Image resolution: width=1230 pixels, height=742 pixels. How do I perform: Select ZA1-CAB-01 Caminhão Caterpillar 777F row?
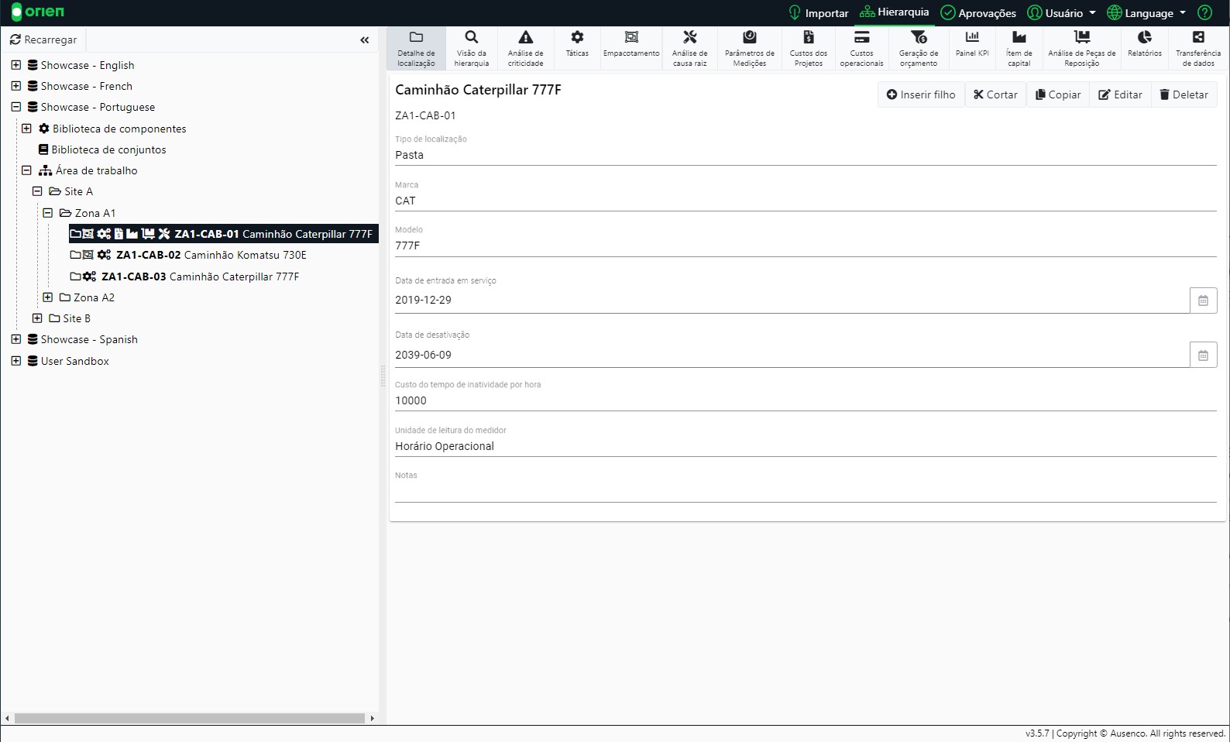click(223, 234)
